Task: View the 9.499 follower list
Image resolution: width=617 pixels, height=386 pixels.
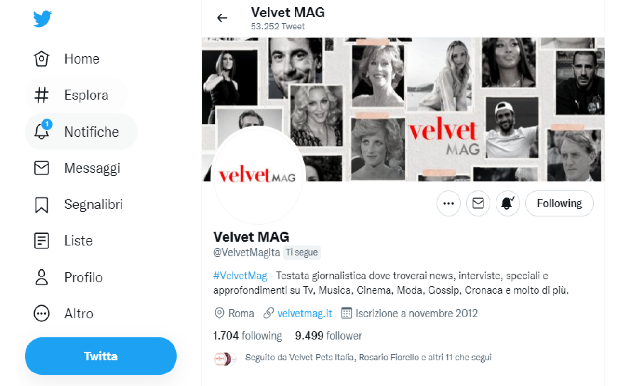Action: 328,336
